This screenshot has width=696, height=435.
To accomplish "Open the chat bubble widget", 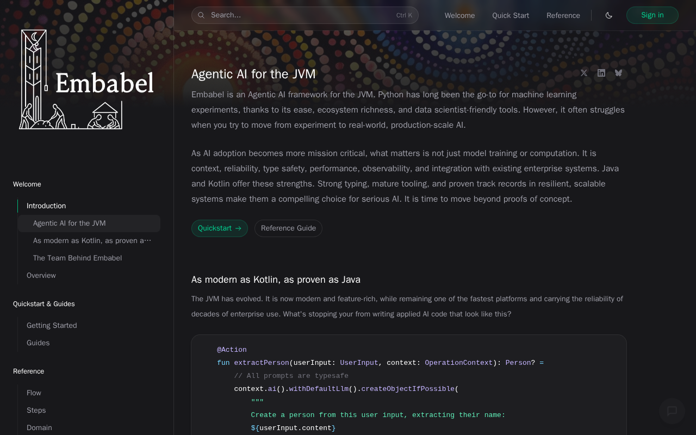I will pyautogui.click(x=672, y=411).
